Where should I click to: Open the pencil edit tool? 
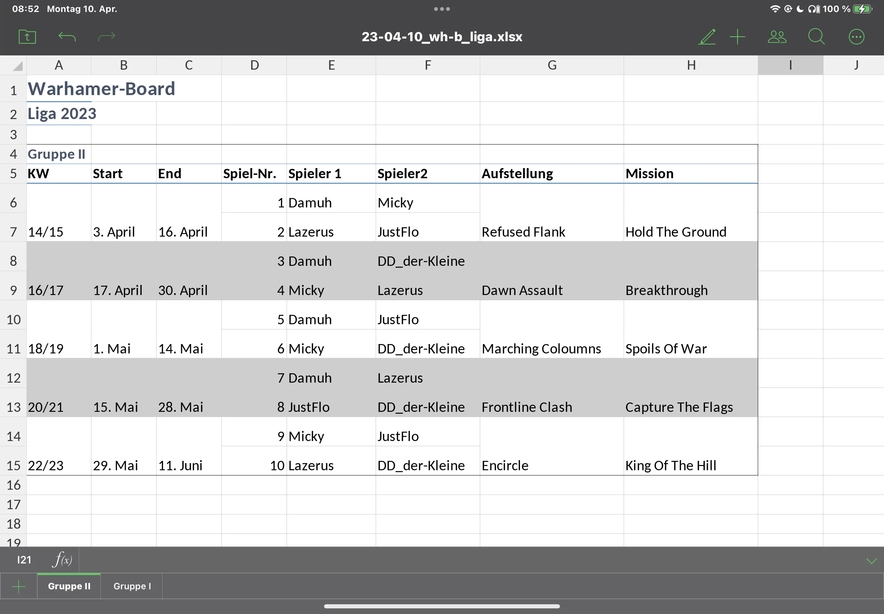tap(707, 37)
